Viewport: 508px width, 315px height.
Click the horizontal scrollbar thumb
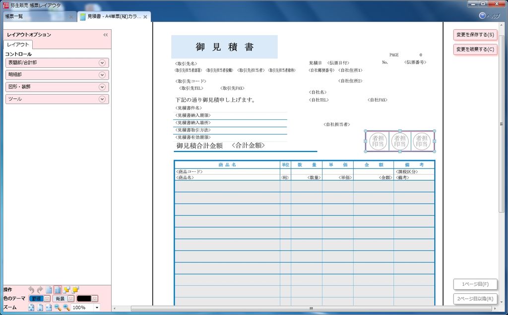click(311, 309)
